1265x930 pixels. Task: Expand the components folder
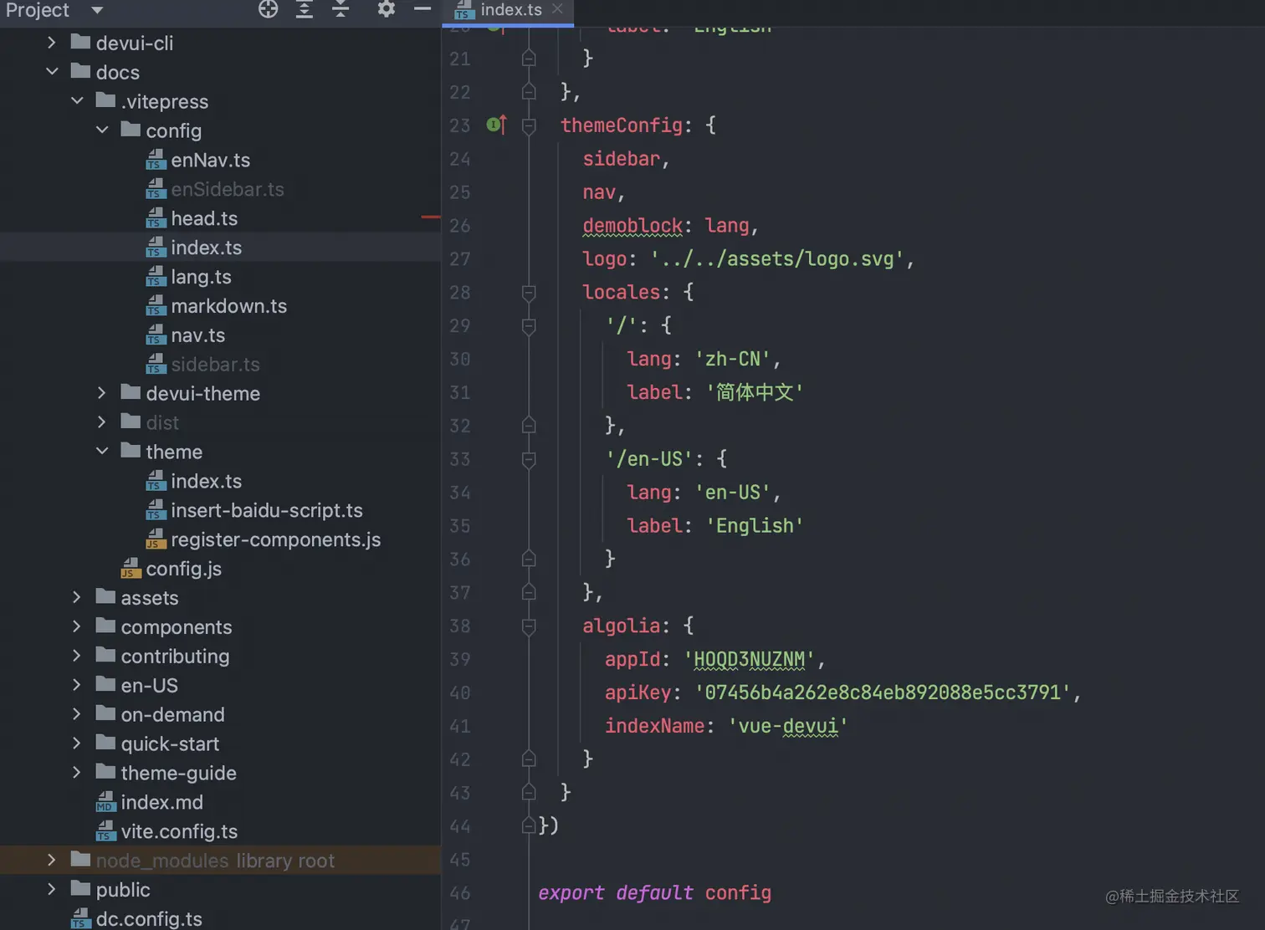tap(77, 626)
